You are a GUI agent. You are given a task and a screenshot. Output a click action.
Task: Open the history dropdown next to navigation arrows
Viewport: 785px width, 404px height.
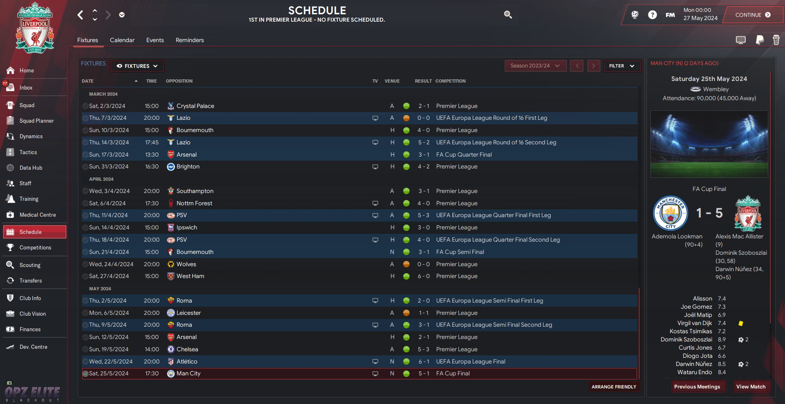pos(122,15)
